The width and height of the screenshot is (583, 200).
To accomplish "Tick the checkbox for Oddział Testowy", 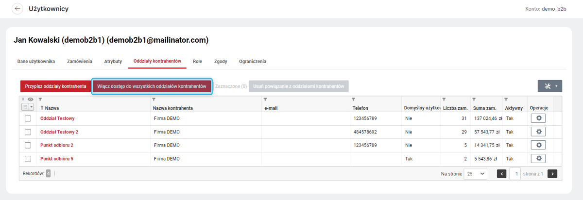I will point(28,118).
